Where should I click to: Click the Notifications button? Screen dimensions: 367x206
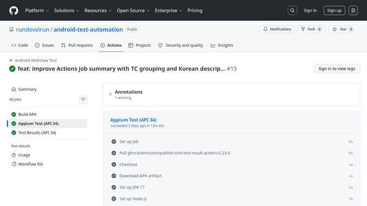pos(277,29)
